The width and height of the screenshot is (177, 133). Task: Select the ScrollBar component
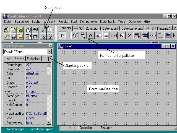(153, 36)
